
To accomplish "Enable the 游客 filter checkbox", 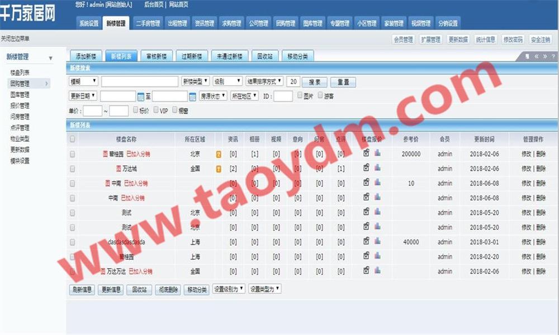I will 320,95.
